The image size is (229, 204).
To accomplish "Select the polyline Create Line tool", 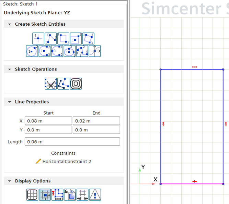I will coord(51,38).
